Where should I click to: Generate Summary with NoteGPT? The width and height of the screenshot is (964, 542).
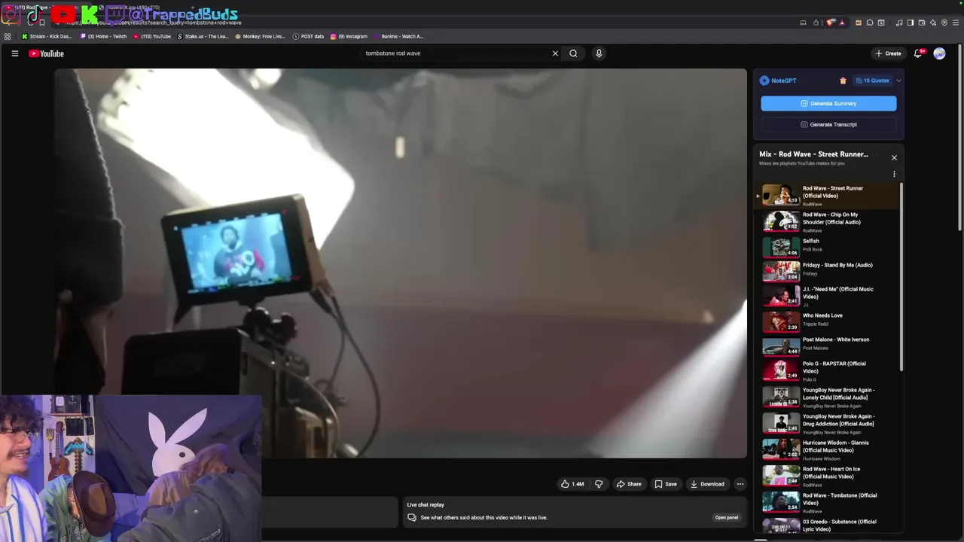(x=828, y=103)
